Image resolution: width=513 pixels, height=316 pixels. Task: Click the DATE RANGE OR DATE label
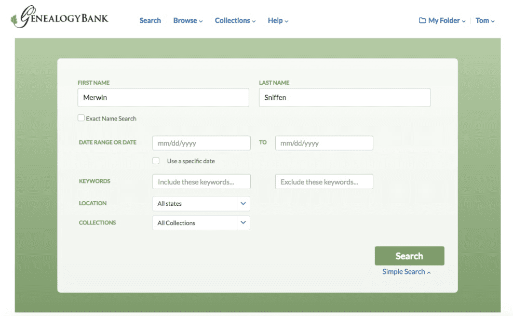107,142
